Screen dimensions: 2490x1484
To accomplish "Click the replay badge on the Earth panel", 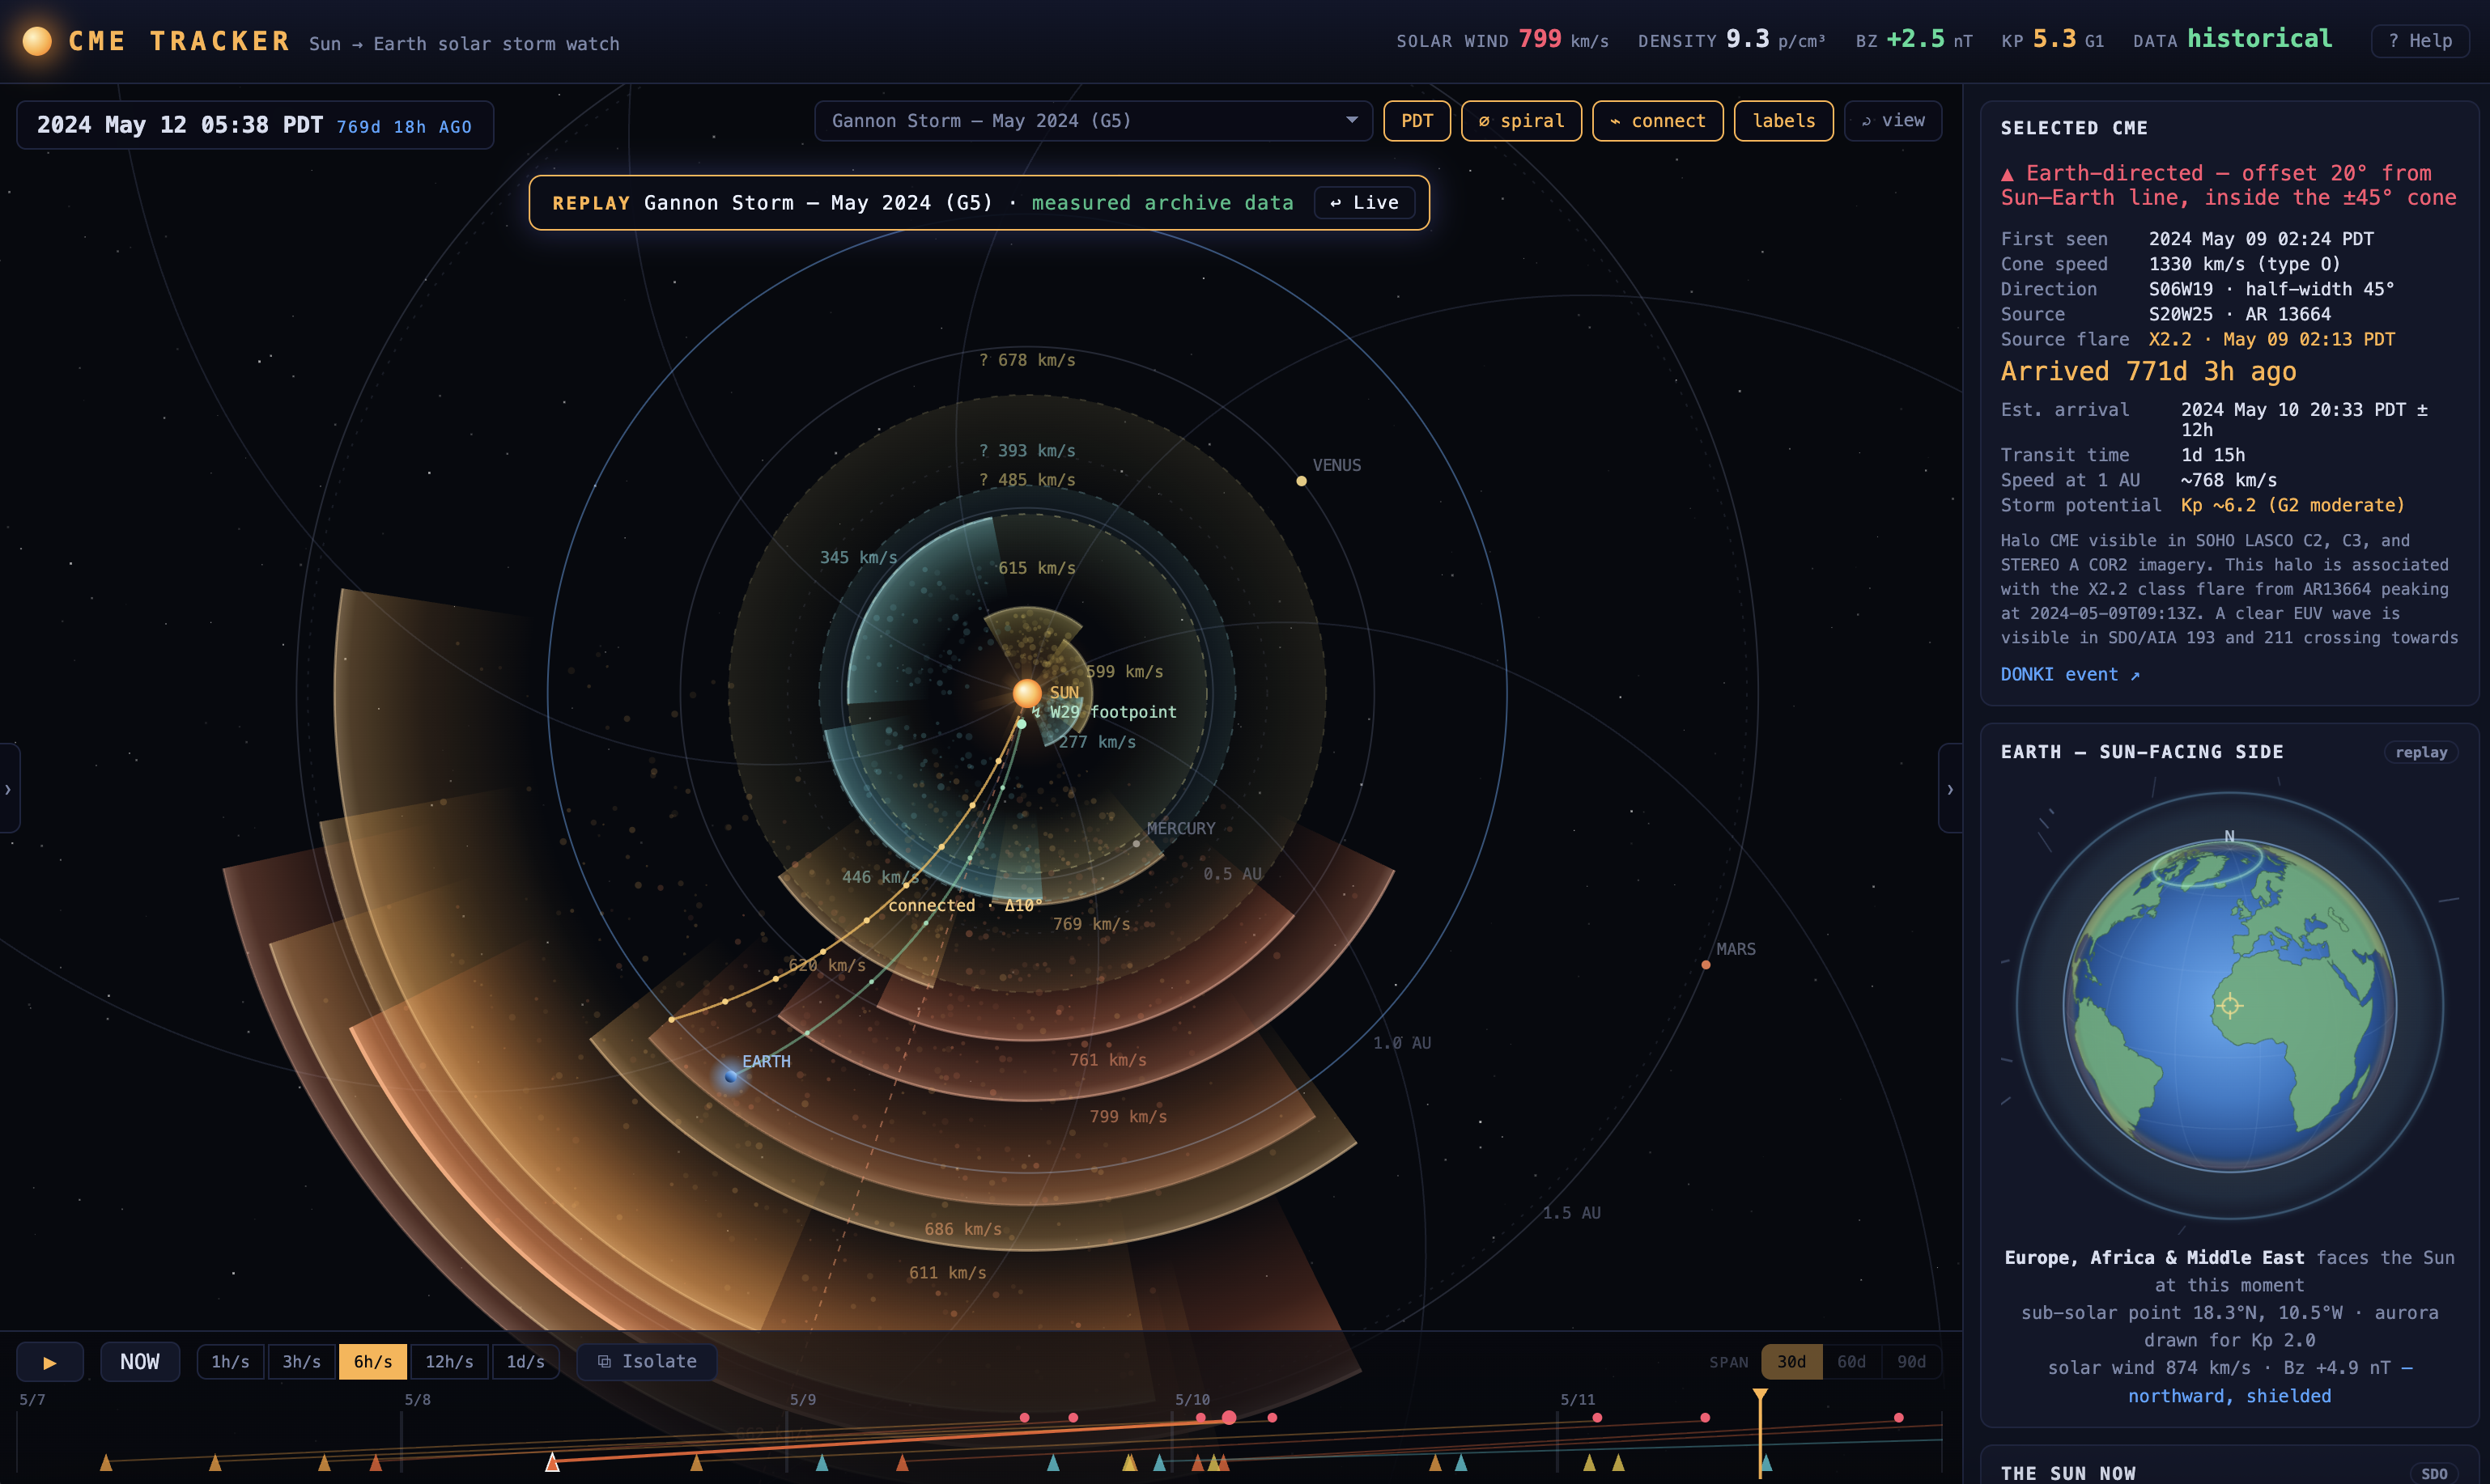I will coord(2421,752).
